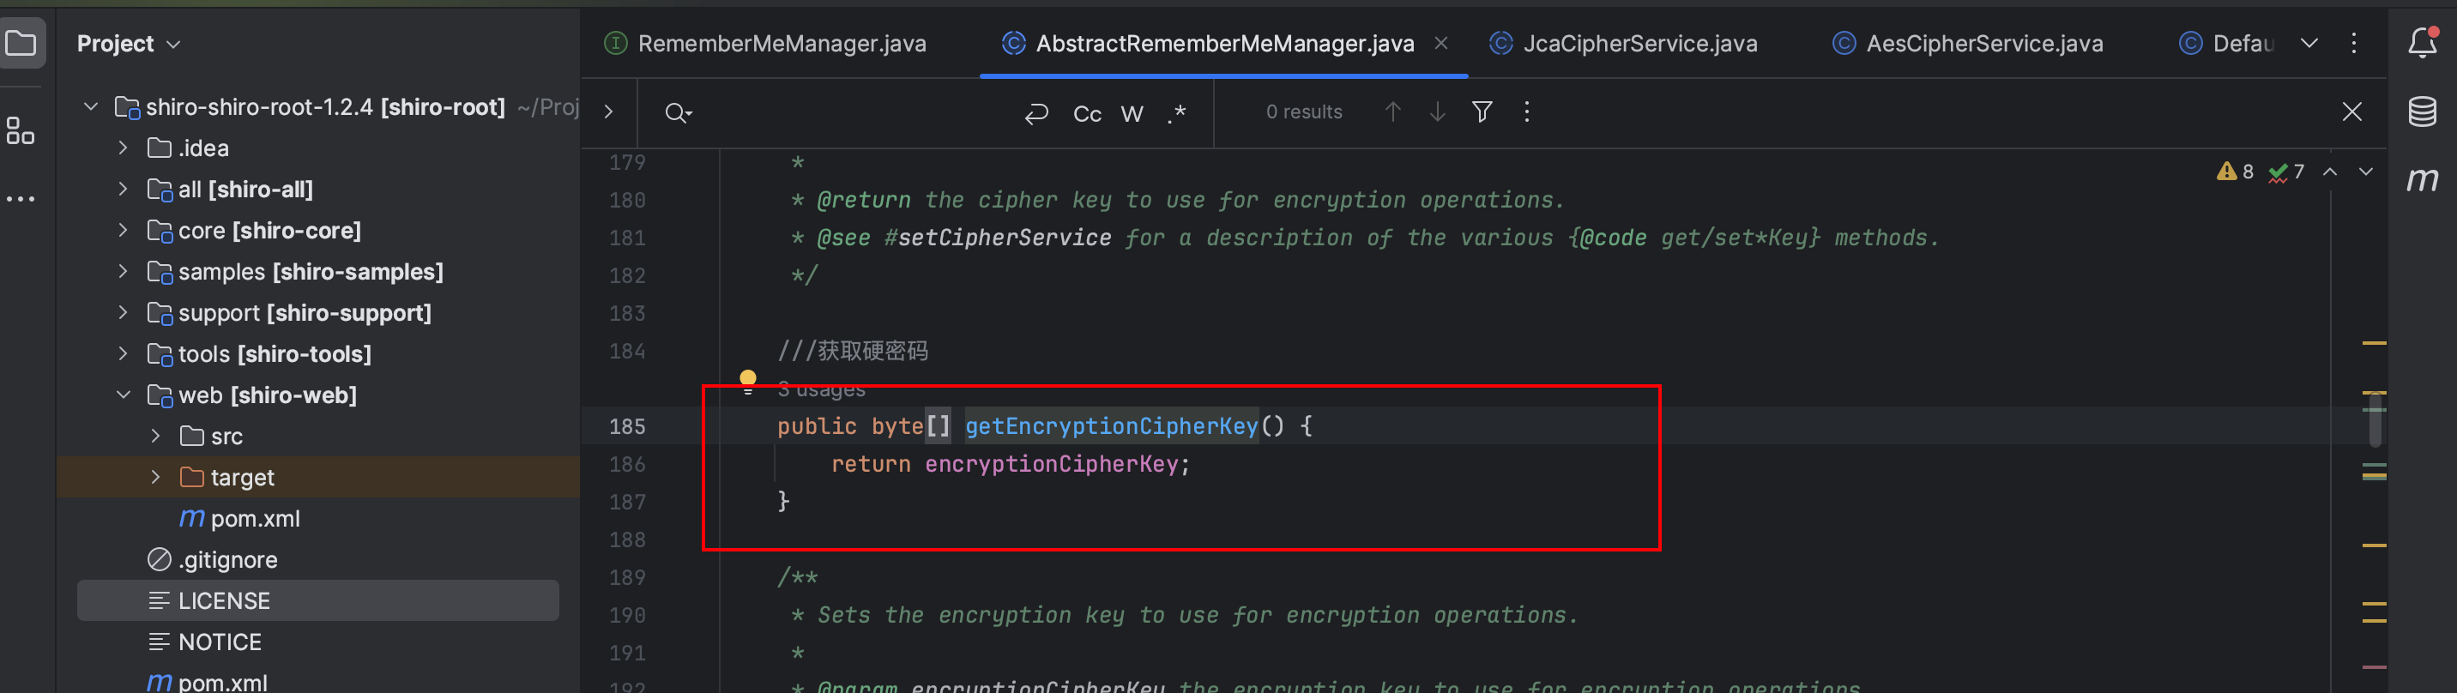Open editor tabs more options menu

coord(2354,43)
